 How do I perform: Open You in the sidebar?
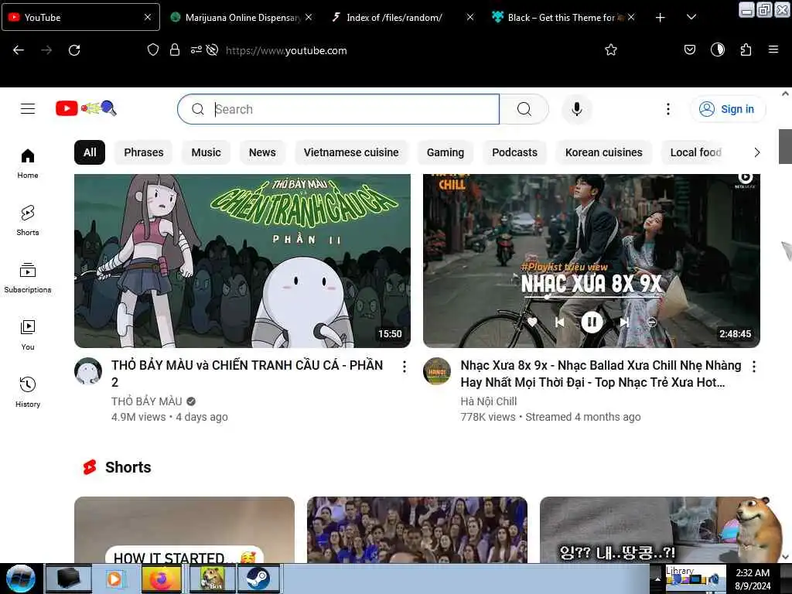coord(28,335)
